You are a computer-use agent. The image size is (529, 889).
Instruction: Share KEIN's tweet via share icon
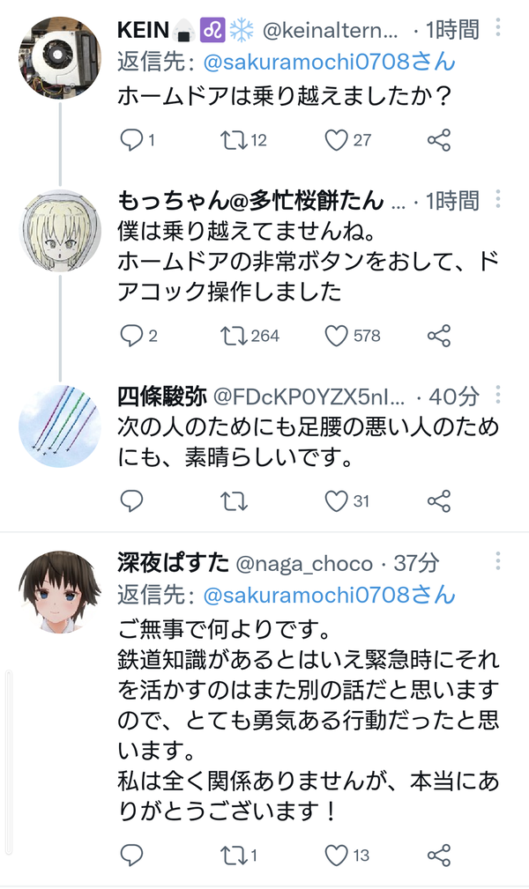coord(439,140)
